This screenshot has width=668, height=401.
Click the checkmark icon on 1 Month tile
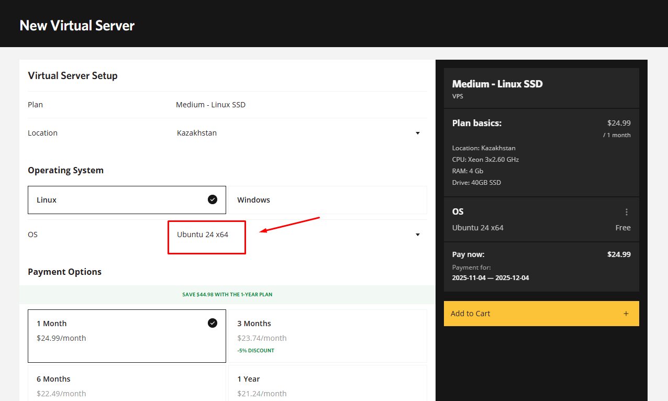[x=213, y=323]
